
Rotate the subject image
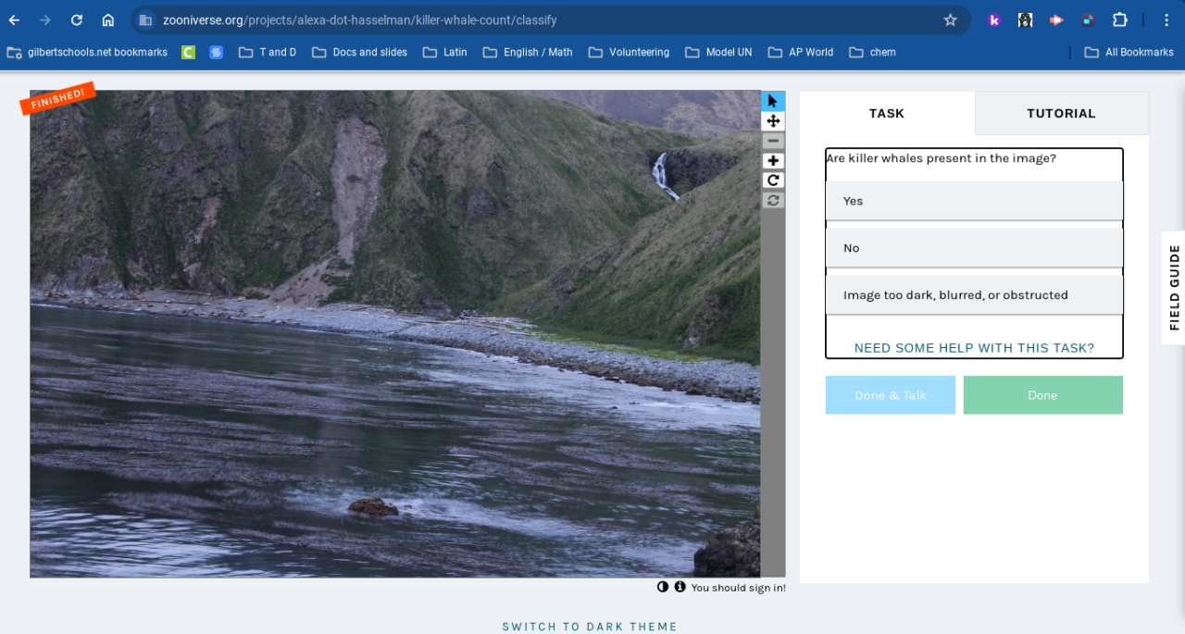click(773, 180)
